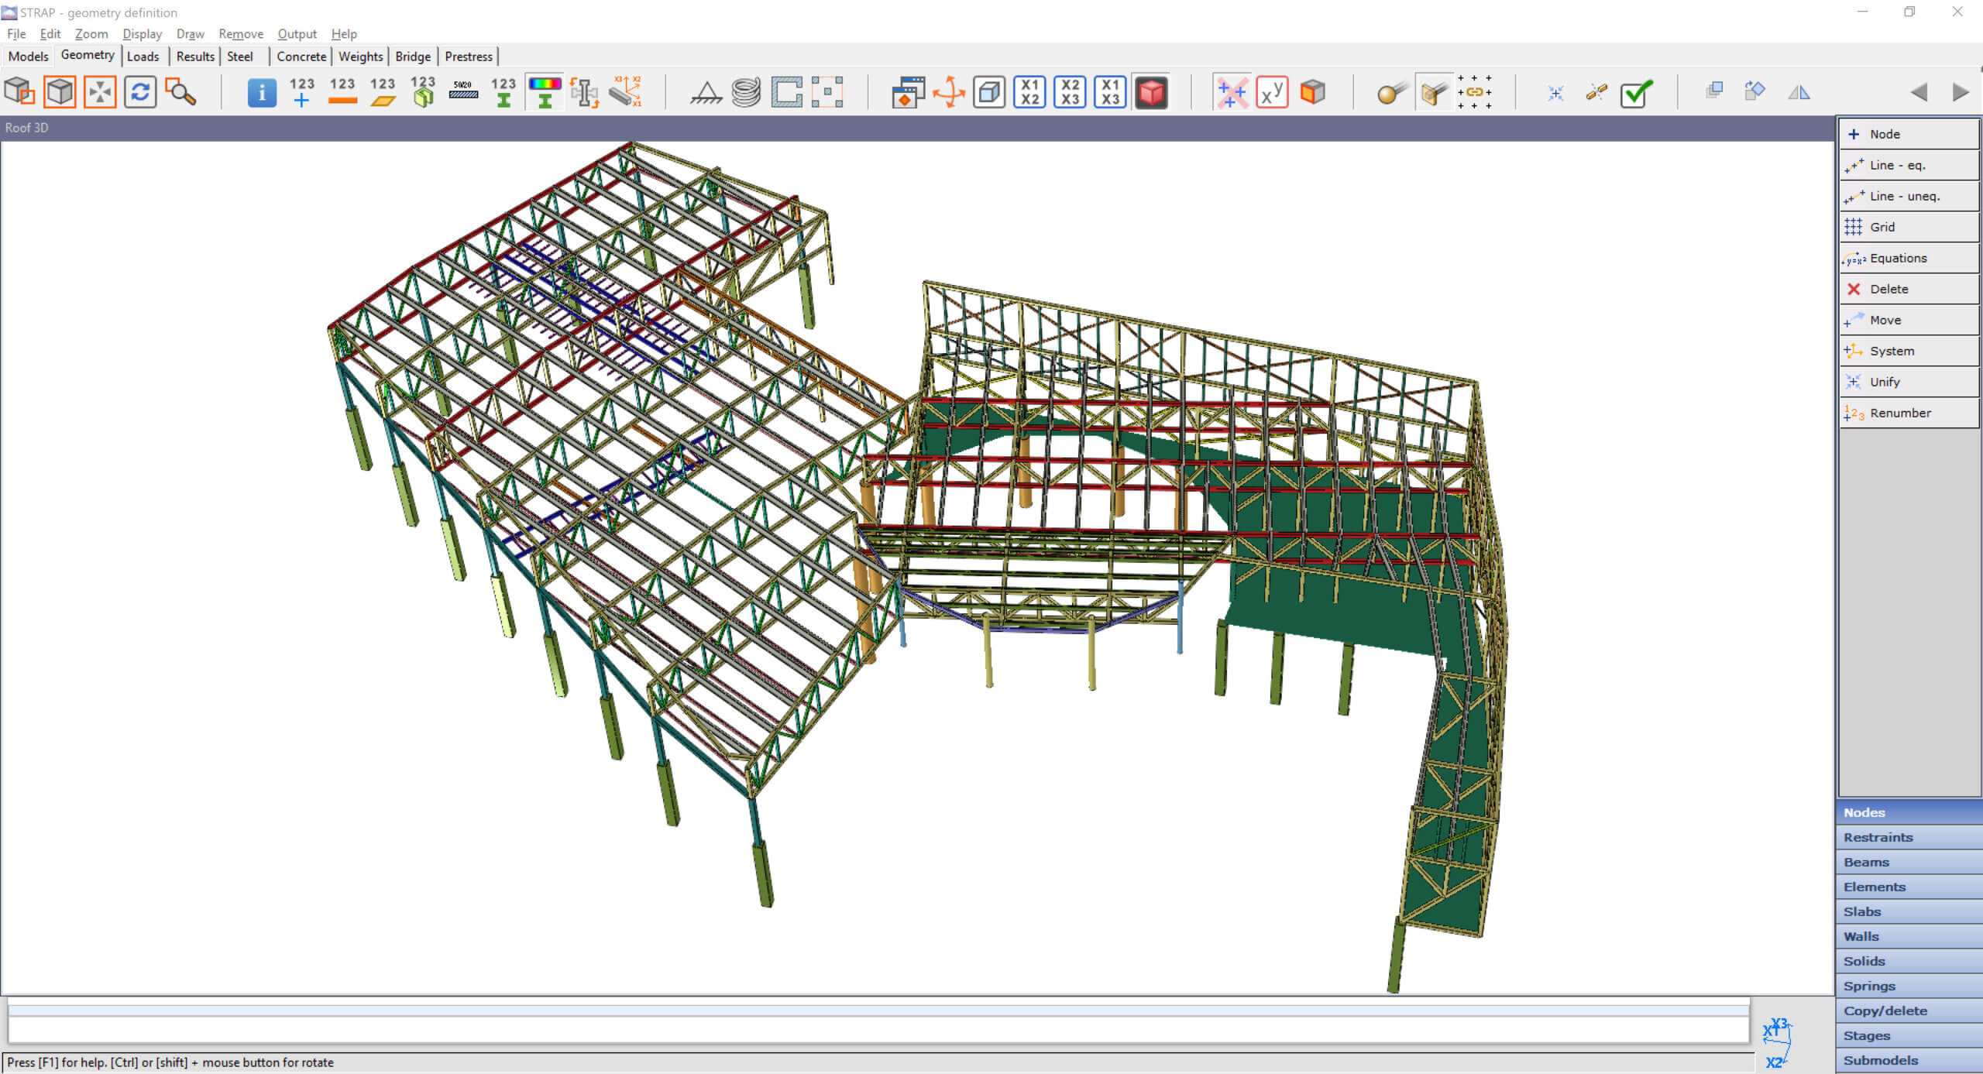1983x1074 pixels.
Task: Click the Unify nodes button
Action: [1909, 382]
